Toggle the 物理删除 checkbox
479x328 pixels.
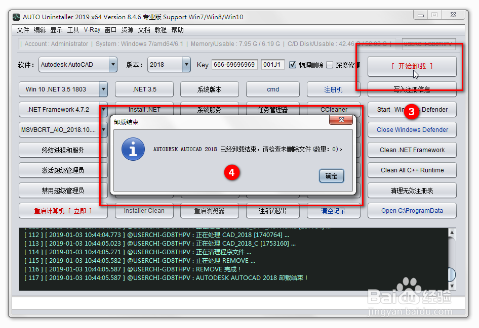[x=293, y=65]
